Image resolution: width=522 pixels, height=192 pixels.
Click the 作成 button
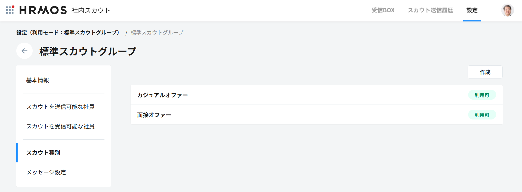485,72
